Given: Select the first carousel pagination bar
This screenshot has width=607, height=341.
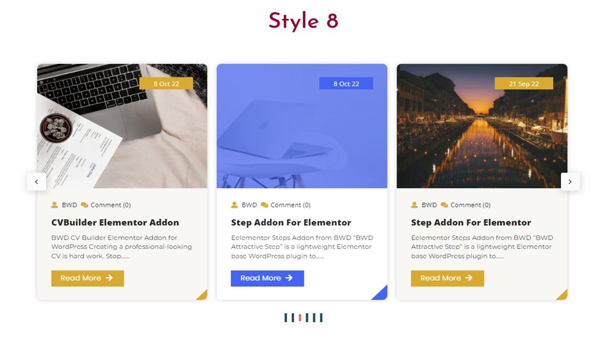Looking at the screenshot, I should (x=286, y=318).
